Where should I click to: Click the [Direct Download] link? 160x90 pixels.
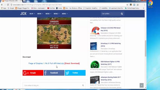[x=72, y=63]
